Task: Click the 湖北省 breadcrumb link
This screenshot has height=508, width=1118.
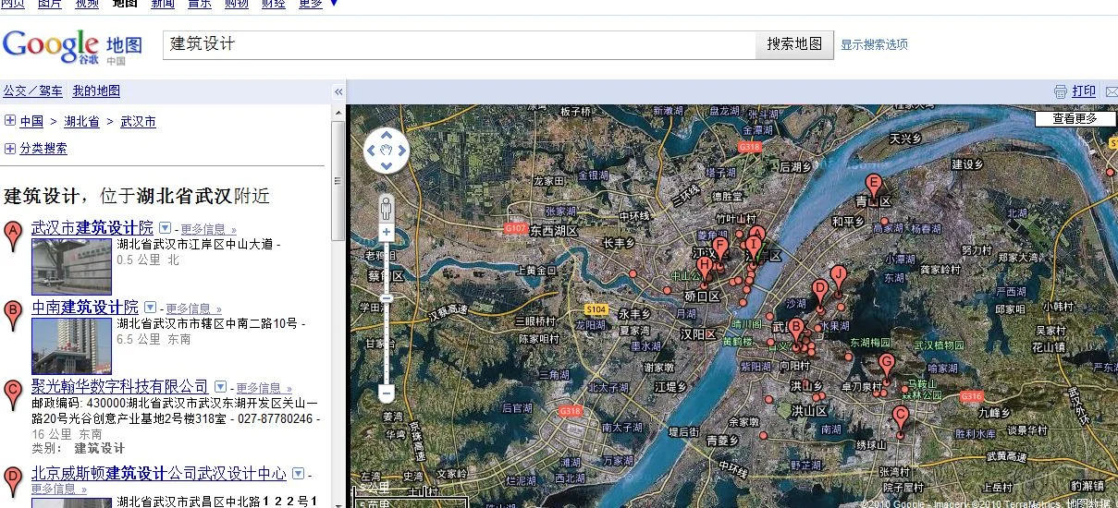Action: pyautogui.click(x=81, y=121)
